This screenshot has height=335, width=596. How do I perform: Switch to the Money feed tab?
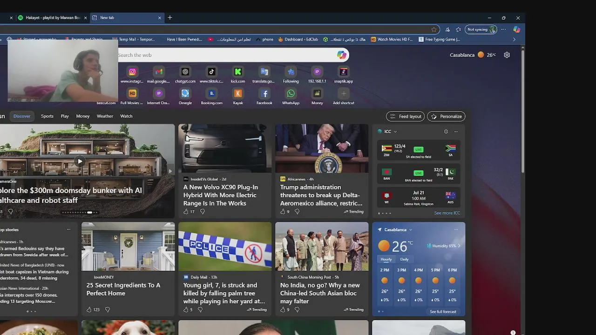tap(83, 116)
